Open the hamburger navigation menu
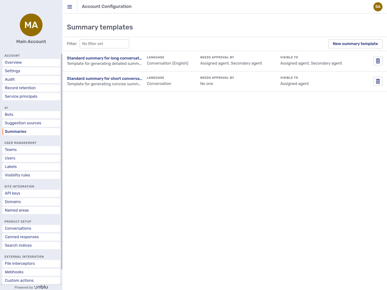This screenshot has width=387, height=290. [x=70, y=7]
